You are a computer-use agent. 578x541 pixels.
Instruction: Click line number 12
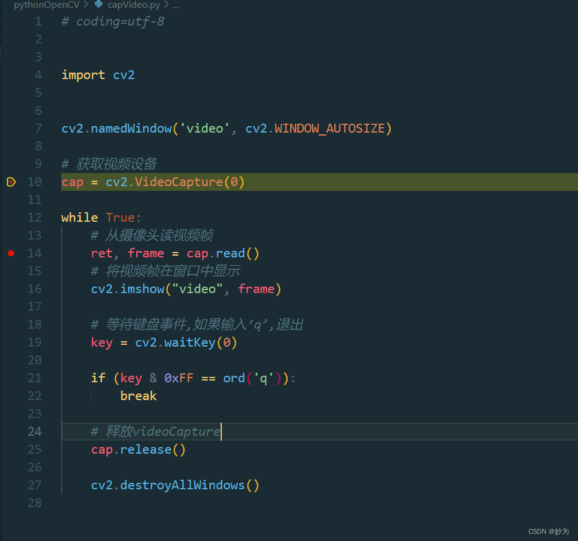tap(34, 218)
